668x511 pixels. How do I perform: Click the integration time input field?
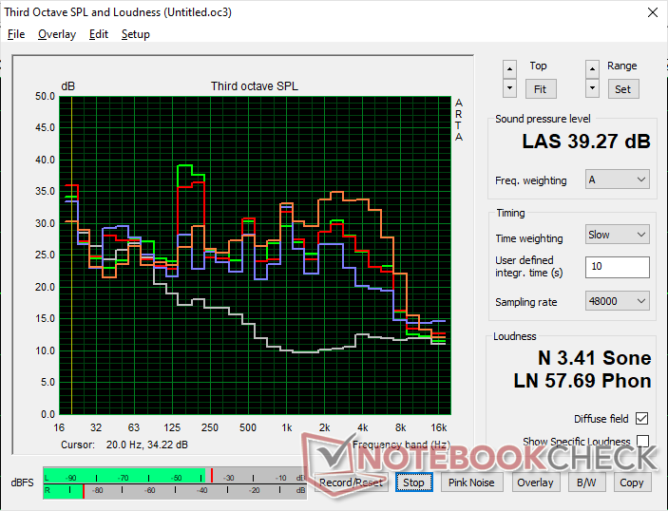(x=617, y=267)
